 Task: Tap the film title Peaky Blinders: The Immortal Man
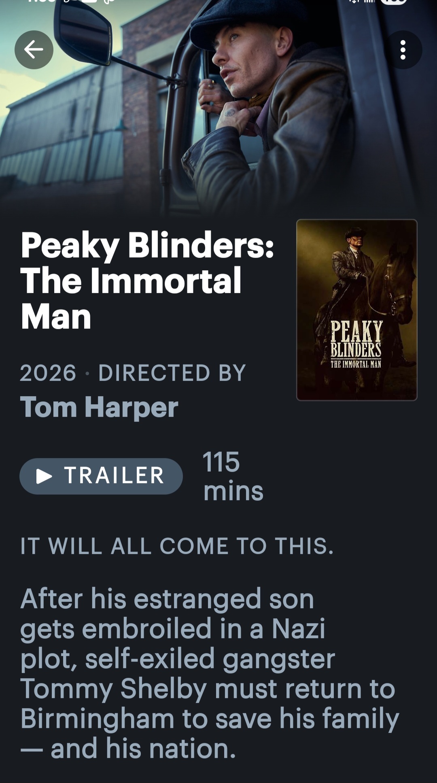coord(147,281)
